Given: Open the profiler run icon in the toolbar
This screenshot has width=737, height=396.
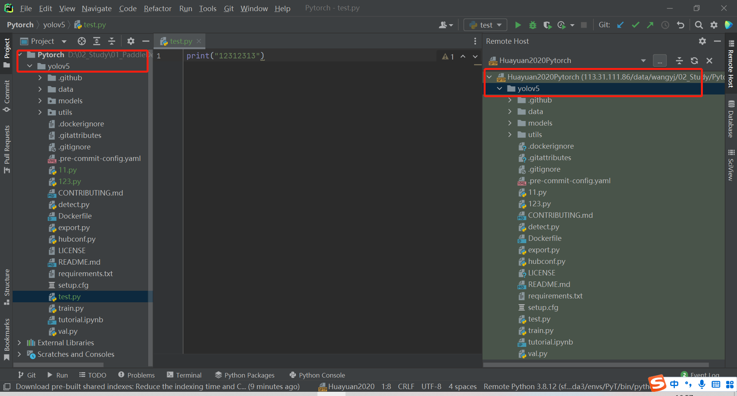Looking at the screenshot, I should point(562,25).
